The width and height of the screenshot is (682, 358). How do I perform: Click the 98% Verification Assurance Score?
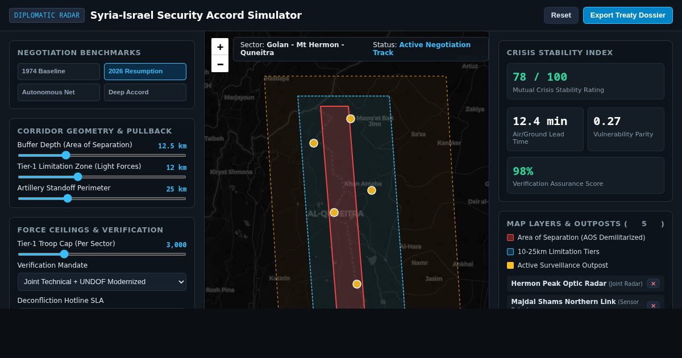point(523,171)
